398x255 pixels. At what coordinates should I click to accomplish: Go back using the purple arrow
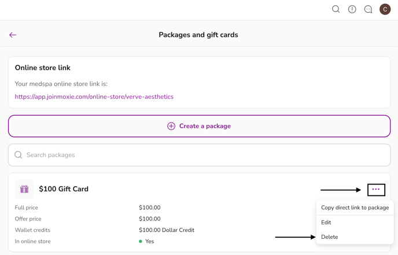(x=13, y=35)
